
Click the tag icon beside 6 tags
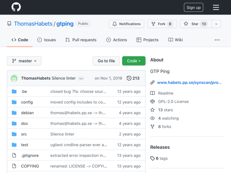[152, 159]
